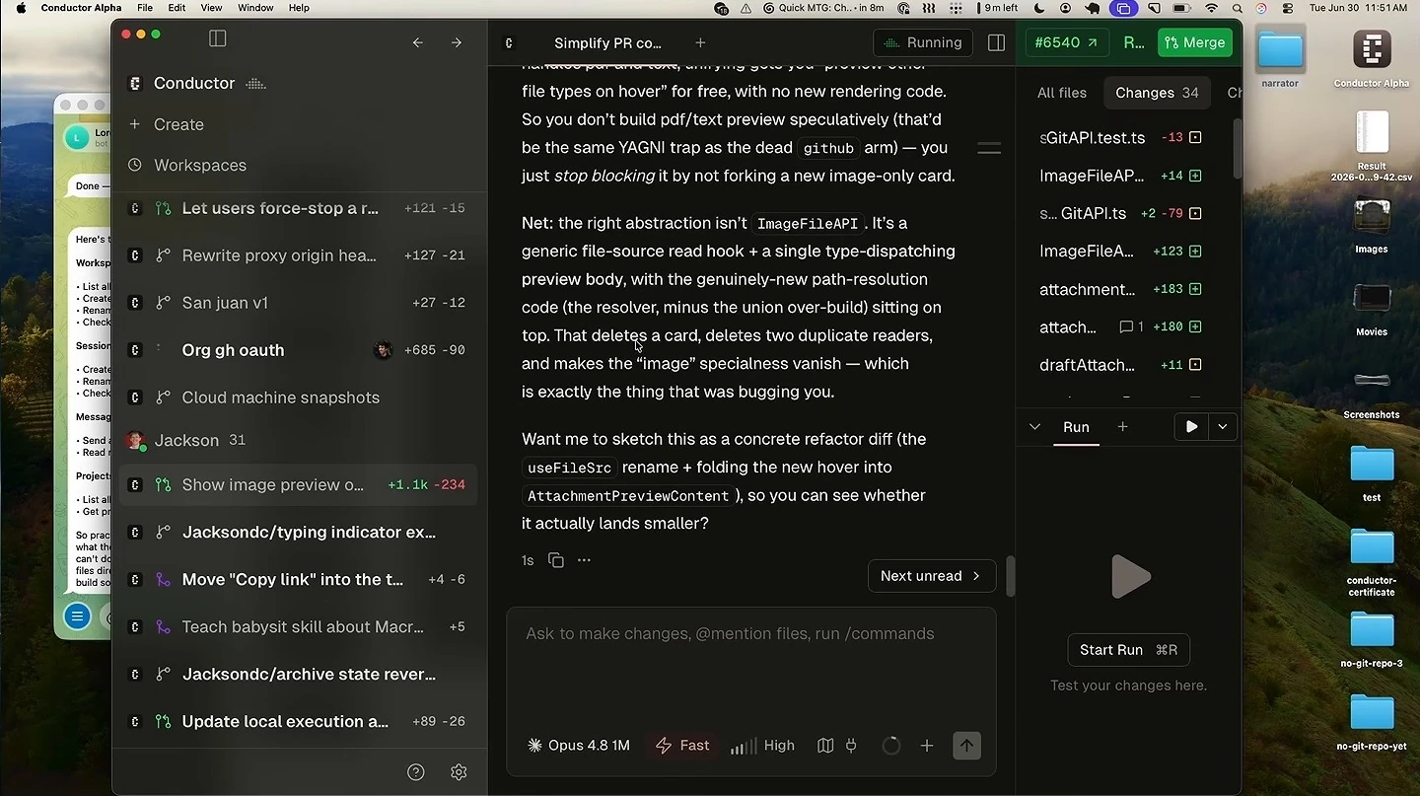Screen dimensions: 1420x796
Task: Jump to Next unread message
Action: (x=930, y=576)
